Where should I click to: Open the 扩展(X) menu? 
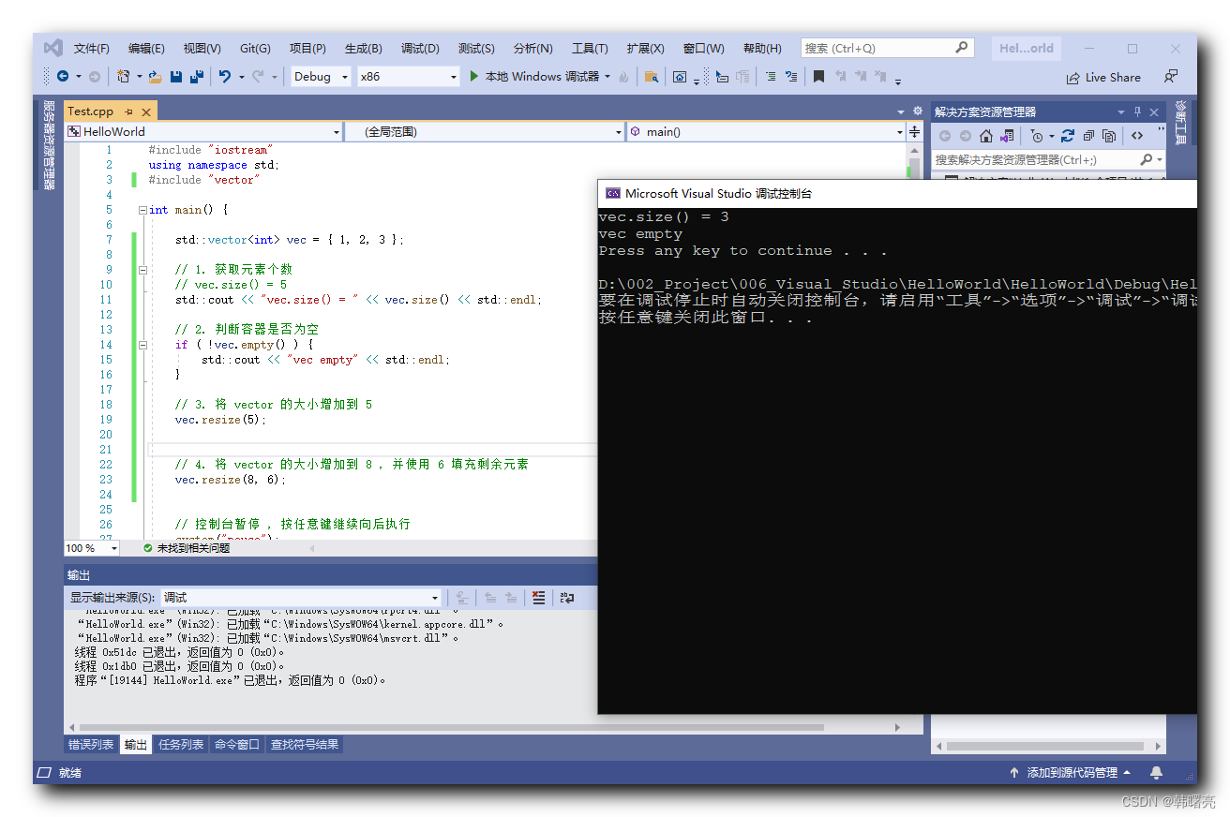[645, 49]
